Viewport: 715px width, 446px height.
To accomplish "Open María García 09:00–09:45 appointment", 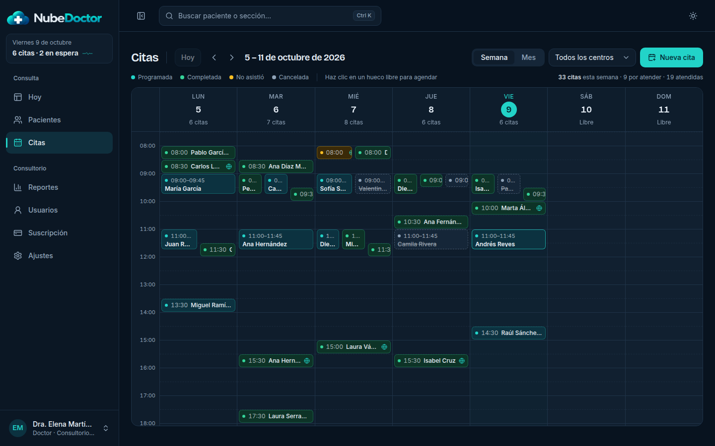I will click(198, 184).
